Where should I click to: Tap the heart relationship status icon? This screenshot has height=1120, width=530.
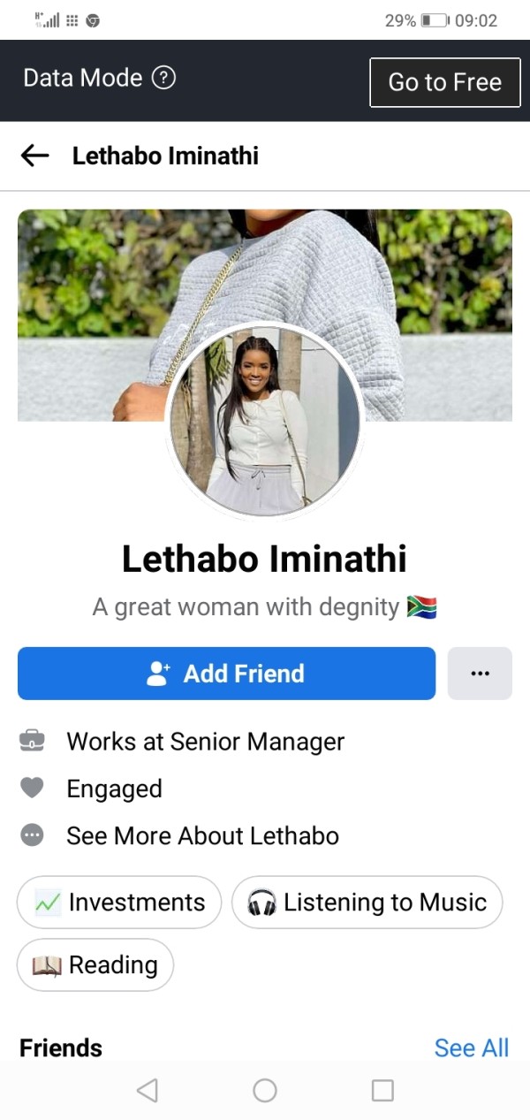[32, 789]
